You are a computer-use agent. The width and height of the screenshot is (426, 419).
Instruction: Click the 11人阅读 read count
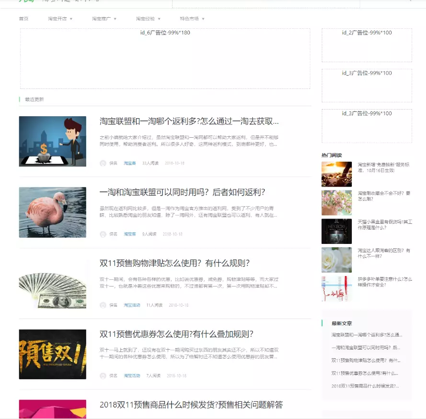pyautogui.click(x=154, y=305)
